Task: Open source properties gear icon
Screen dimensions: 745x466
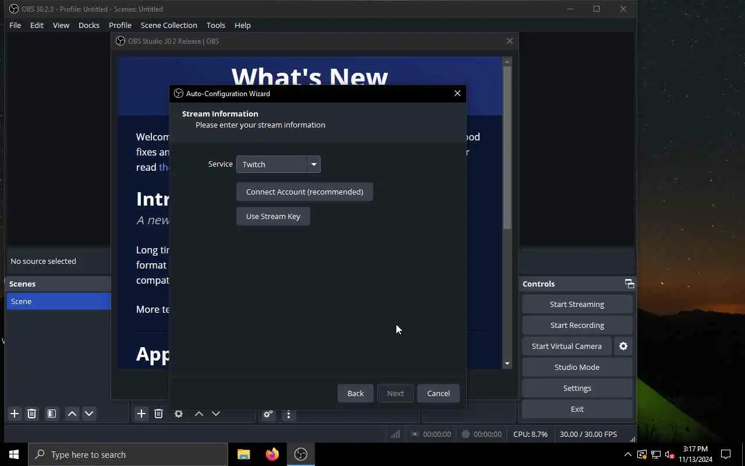Action: (x=179, y=414)
